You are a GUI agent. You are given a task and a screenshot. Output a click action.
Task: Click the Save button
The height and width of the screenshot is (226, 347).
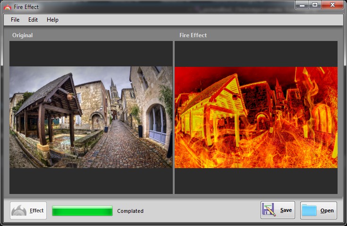(278, 210)
